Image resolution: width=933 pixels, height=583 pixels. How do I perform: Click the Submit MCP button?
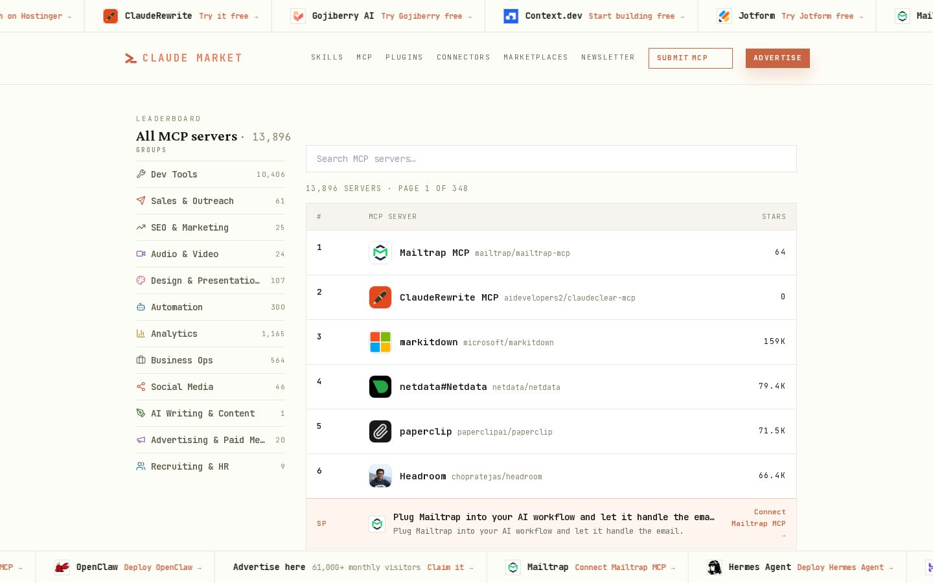[x=691, y=58]
